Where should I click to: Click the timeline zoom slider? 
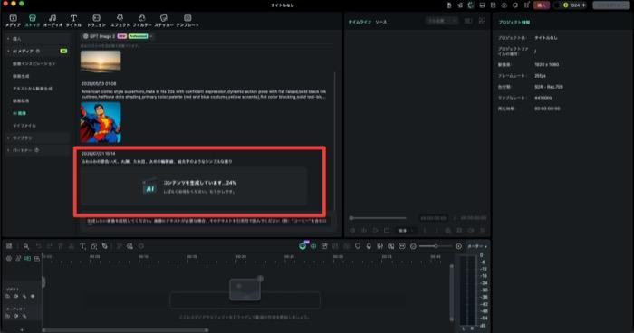click(x=436, y=246)
